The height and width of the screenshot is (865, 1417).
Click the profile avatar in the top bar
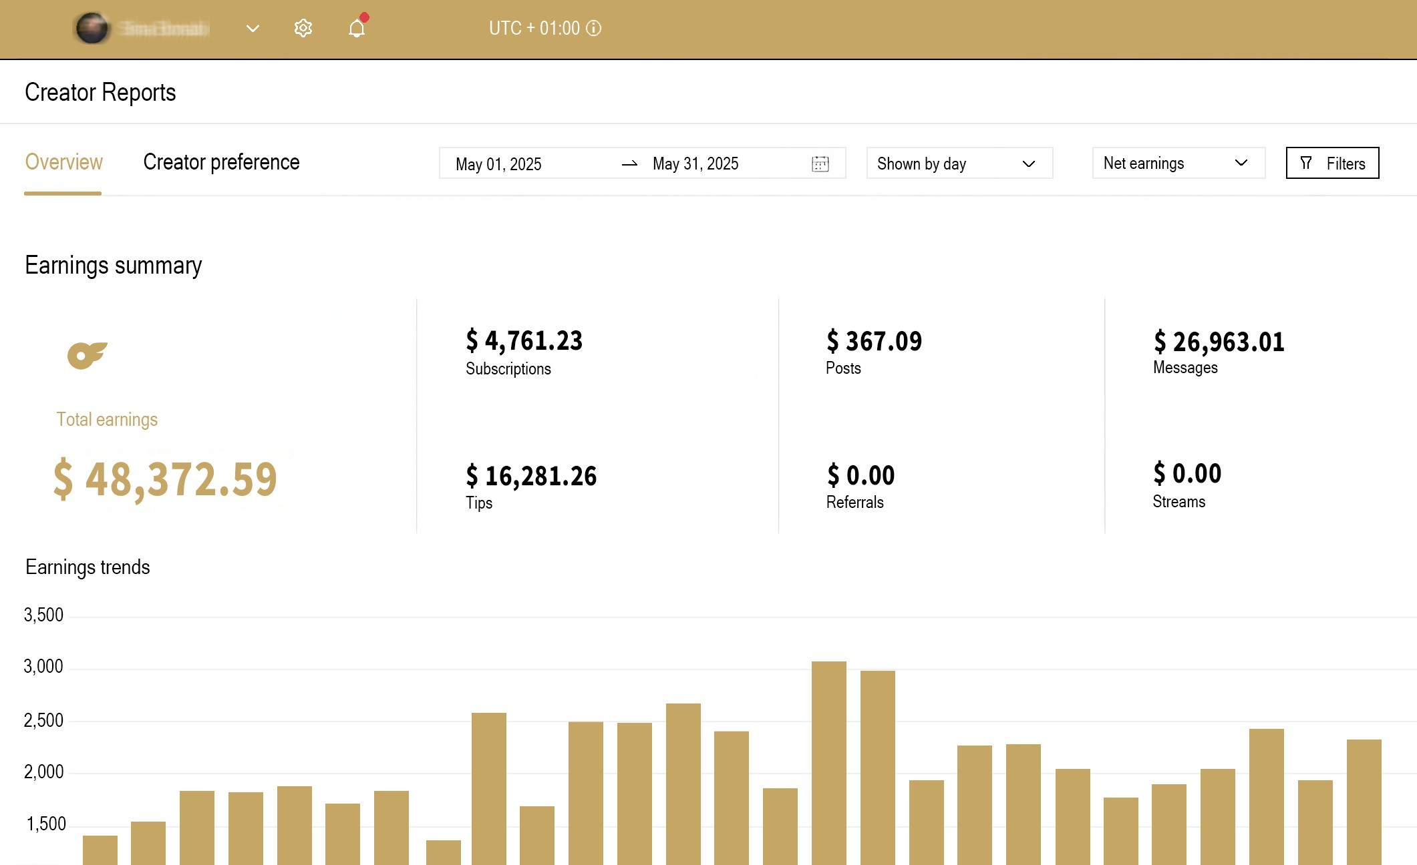tap(94, 27)
